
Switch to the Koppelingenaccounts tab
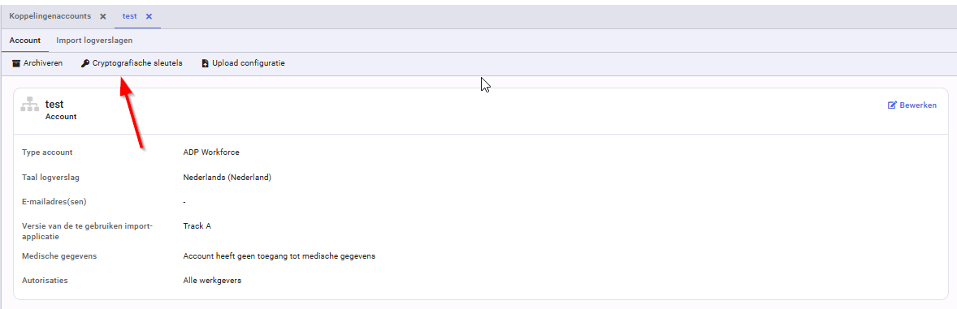pos(50,16)
